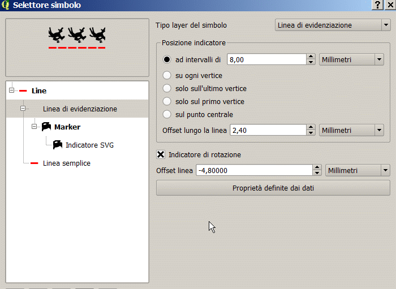
Task: Choose 'solo sull'ultimo vertice' placement
Action: [167, 88]
